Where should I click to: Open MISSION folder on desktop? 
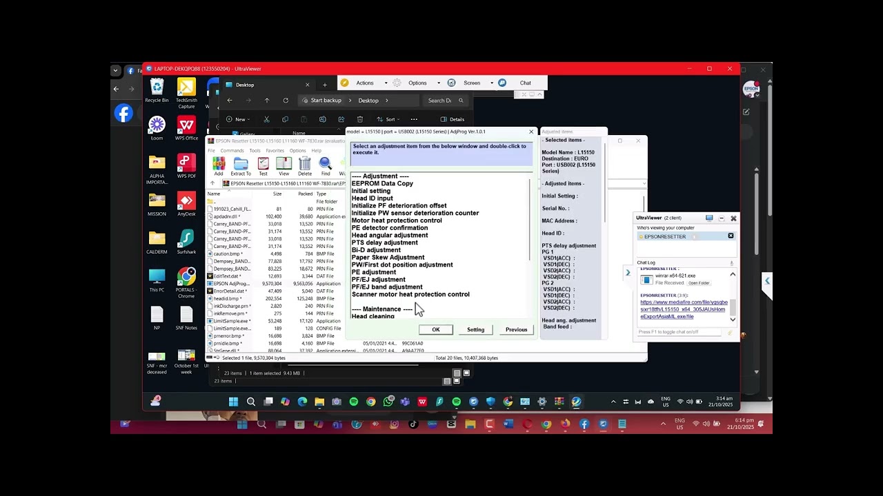point(157,205)
